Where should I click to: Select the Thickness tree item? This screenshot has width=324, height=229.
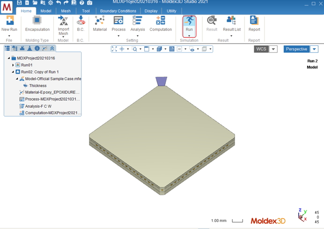tap(37, 86)
